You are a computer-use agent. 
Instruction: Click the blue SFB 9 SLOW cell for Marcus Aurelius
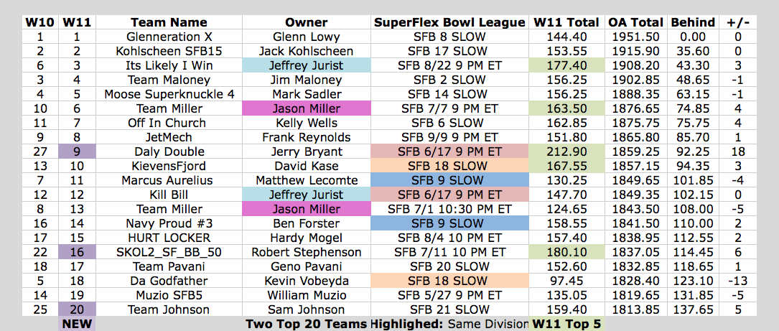[449, 180]
